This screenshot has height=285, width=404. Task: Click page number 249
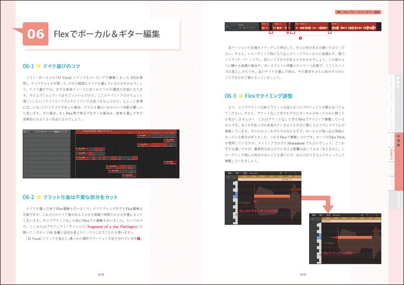point(303,275)
